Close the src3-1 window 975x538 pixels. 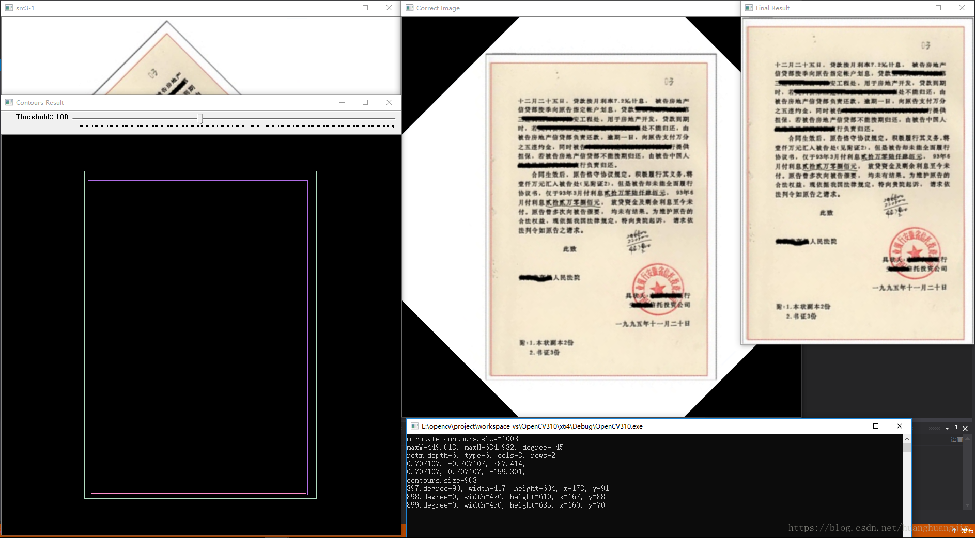[x=389, y=8]
